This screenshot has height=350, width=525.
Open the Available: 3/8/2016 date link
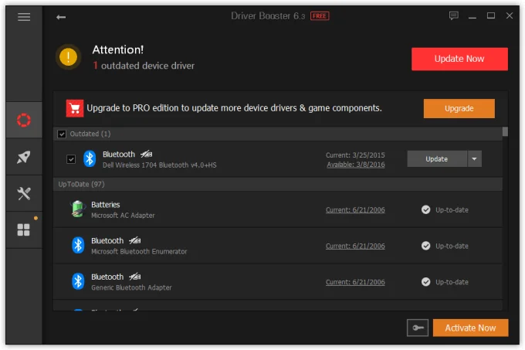(x=354, y=165)
